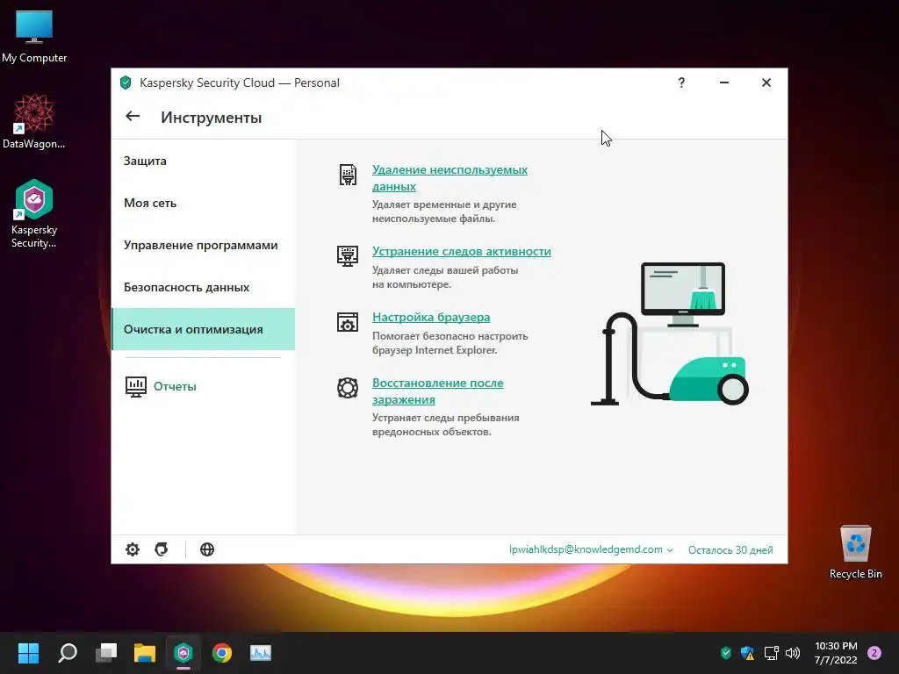Select Очистка и оптимизация section
Screen dimensions: 899x674
pos(203,329)
